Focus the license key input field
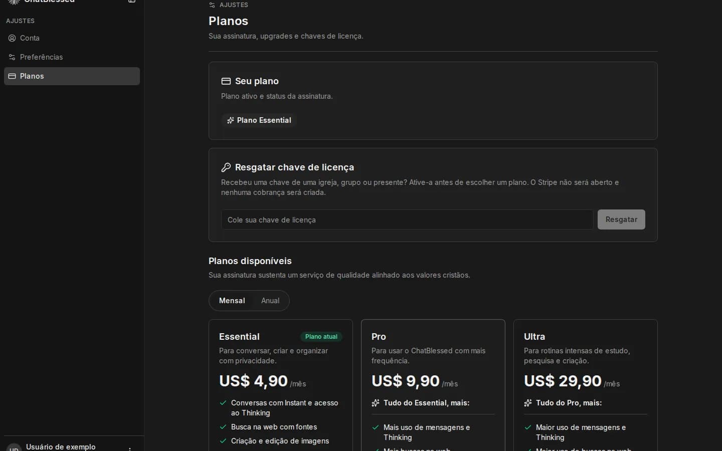 (x=407, y=219)
